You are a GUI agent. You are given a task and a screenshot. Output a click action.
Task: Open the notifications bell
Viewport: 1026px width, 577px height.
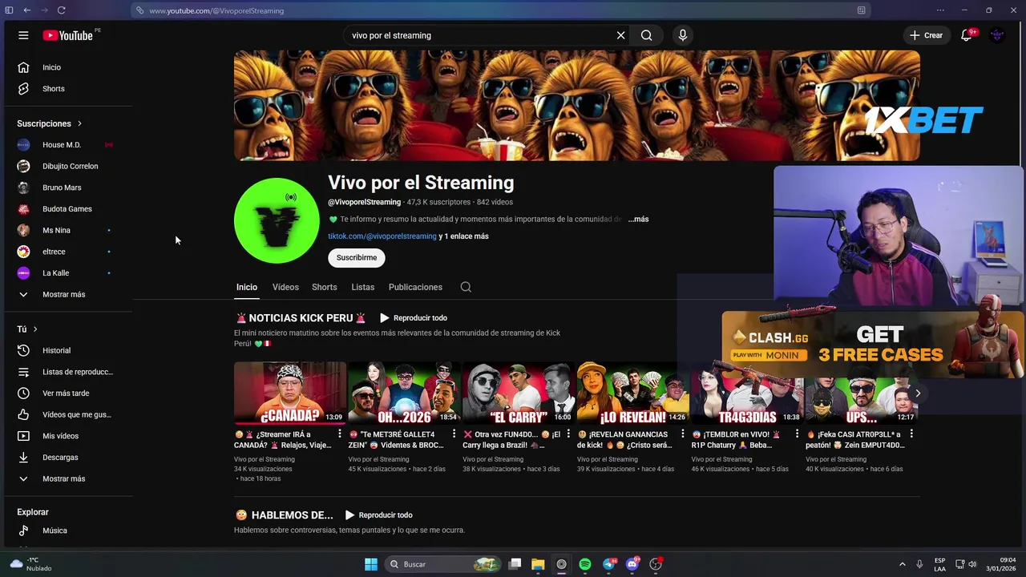tap(967, 35)
